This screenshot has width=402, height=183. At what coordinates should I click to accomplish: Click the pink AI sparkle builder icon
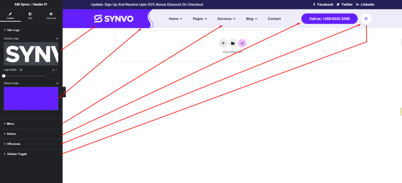point(242,43)
